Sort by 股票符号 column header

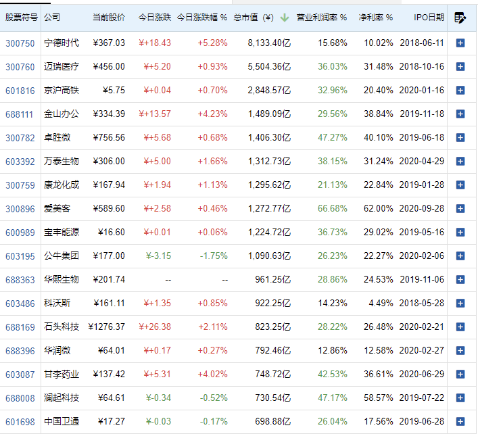[x=22, y=18]
